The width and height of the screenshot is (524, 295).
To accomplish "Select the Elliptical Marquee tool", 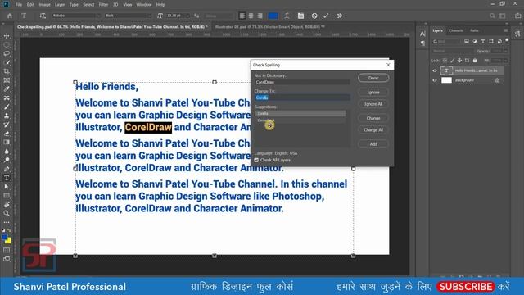I will coord(7,44).
